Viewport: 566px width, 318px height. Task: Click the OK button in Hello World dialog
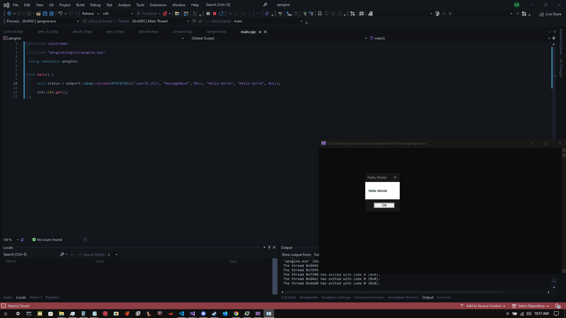point(384,205)
